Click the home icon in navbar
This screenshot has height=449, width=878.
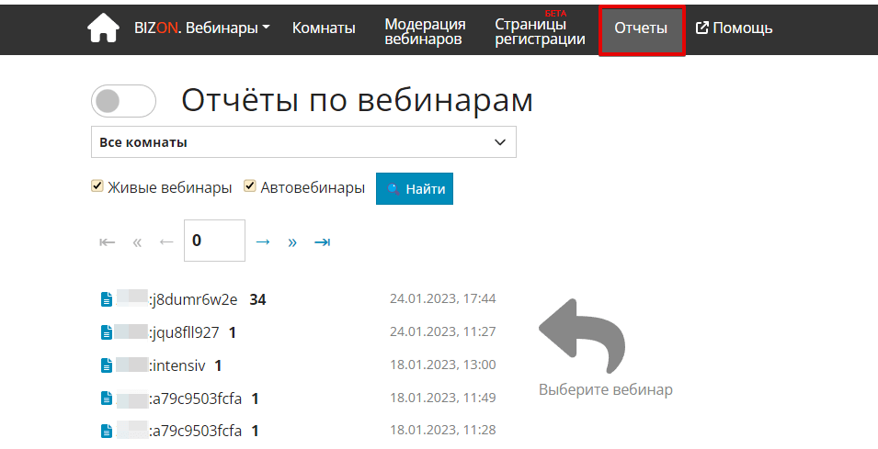click(103, 28)
